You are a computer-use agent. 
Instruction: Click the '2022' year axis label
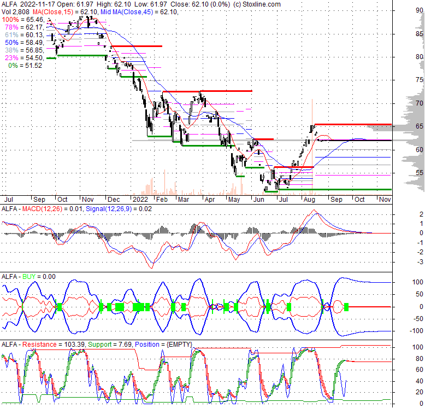point(140,200)
